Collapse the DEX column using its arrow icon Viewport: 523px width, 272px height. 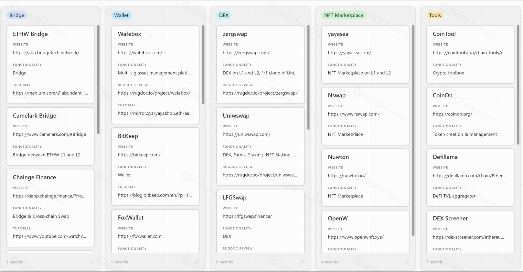[302, 262]
